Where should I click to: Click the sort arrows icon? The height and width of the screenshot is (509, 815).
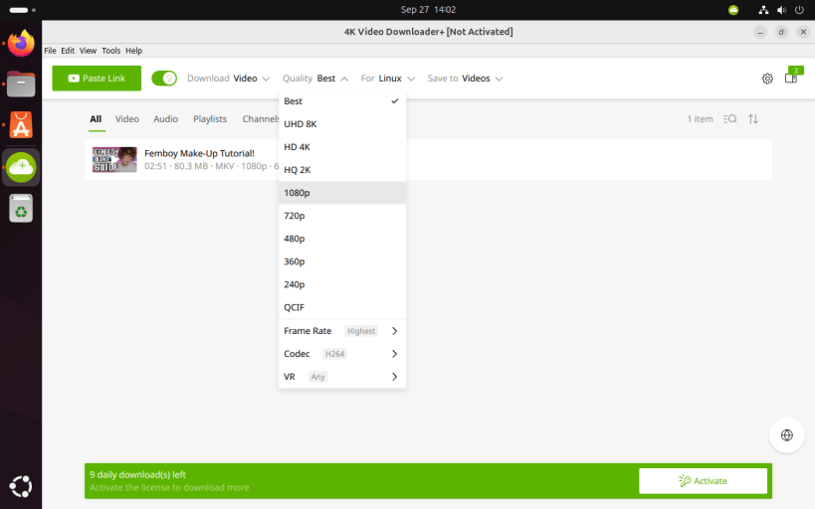point(752,119)
